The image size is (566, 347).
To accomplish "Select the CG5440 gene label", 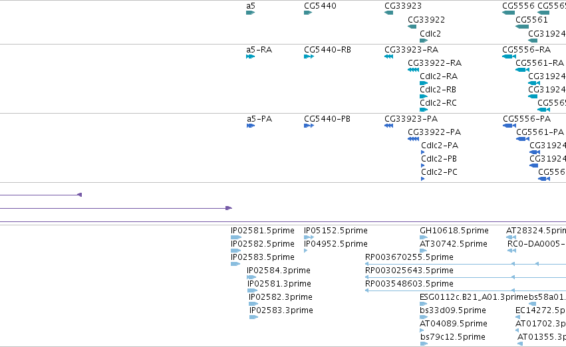I will click(x=320, y=6).
